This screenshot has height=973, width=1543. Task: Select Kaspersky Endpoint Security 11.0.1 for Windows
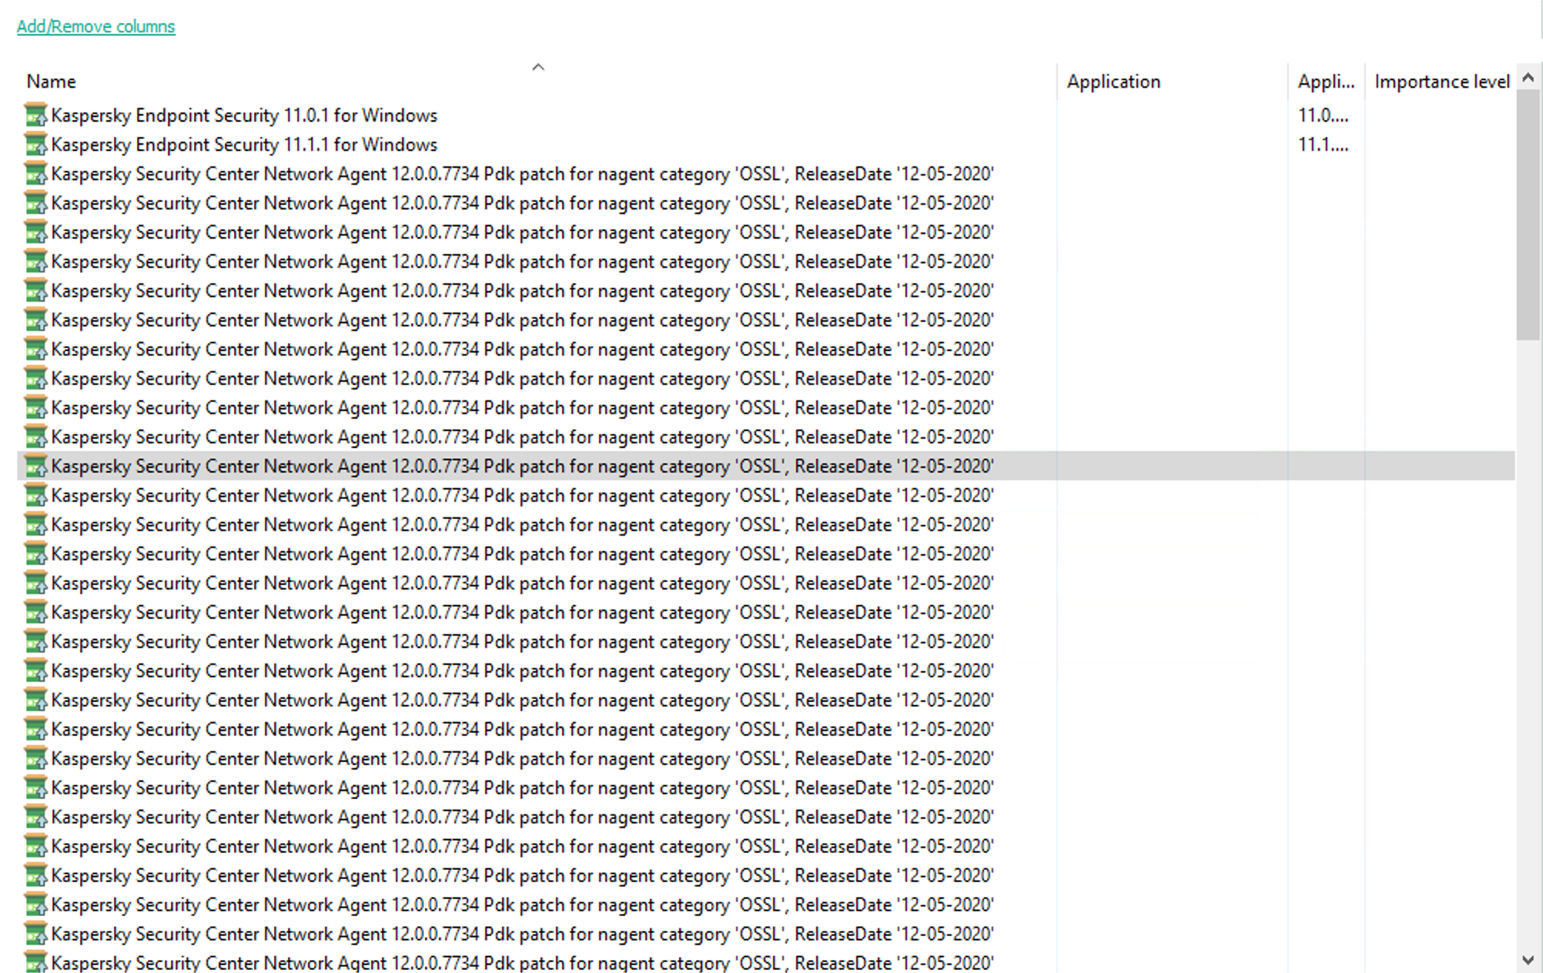[244, 115]
